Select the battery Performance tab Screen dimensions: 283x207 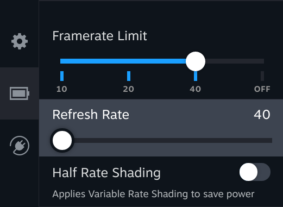click(x=20, y=93)
